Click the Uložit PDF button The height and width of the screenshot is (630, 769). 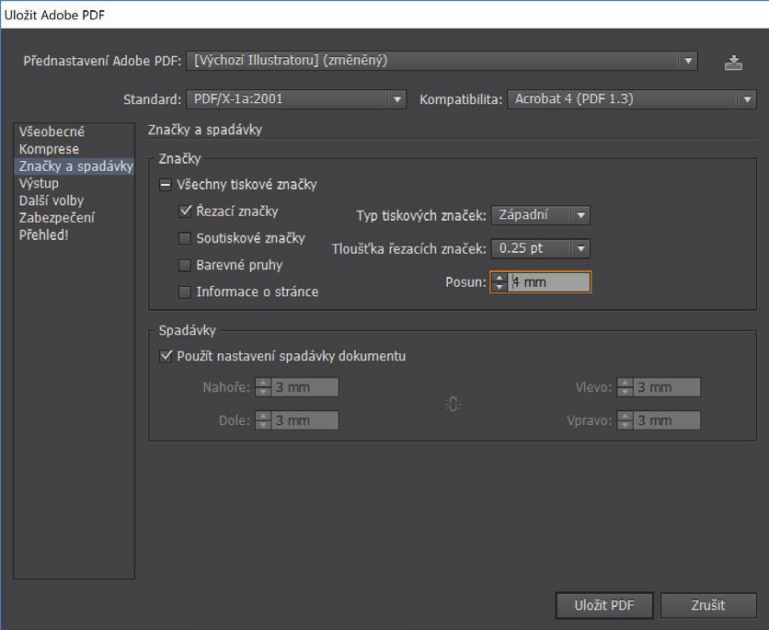[x=604, y=605]
